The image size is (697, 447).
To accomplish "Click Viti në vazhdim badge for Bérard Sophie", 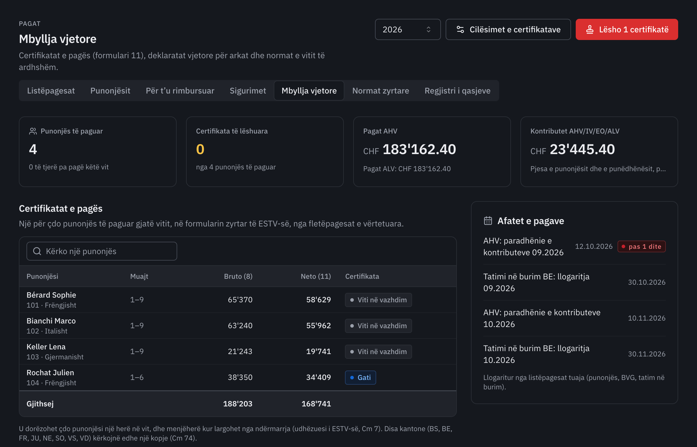I will pyautogui.click(x=379, y=300).
